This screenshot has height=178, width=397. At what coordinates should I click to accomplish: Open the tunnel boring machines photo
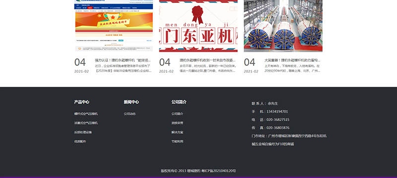tap(283, 26)
